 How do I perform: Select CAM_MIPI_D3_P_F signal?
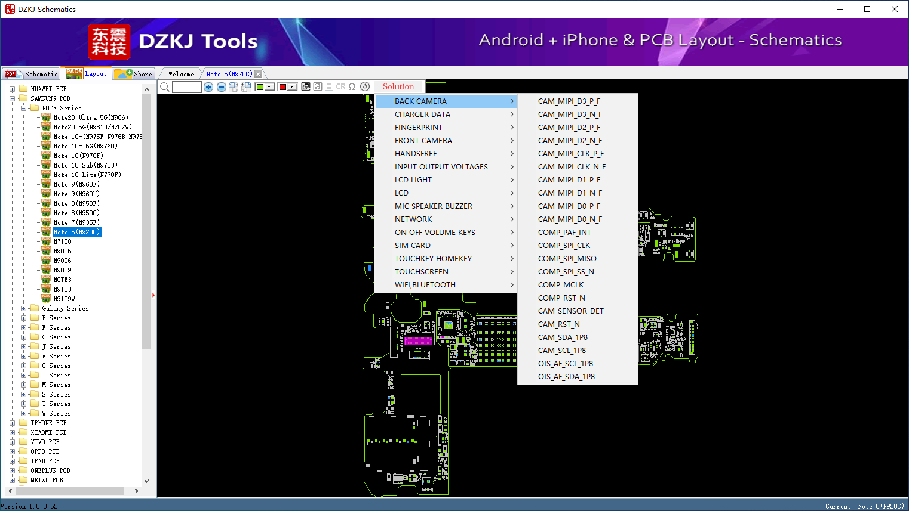click(578, 101)
